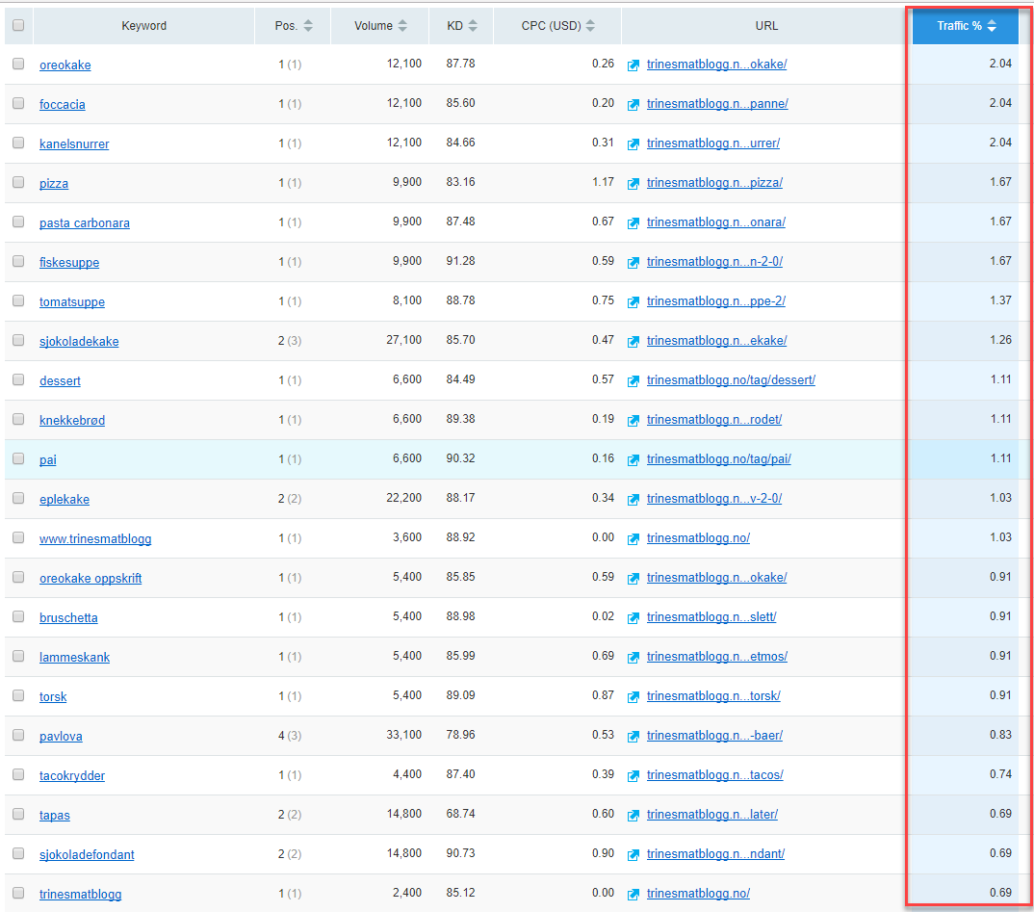The image size is (1034, 912).
Task: Sort by the Traffic % column header
Action: point(966,26)
